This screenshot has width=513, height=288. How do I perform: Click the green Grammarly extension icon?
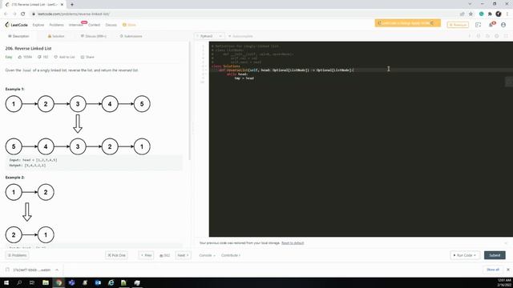481,14
